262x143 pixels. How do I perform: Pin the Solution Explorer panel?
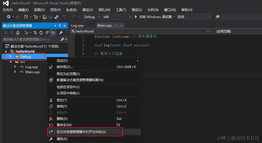60,26
